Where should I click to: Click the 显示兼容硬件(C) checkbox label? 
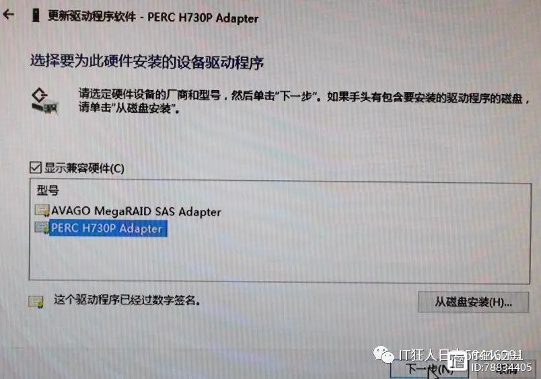(84, 168)
